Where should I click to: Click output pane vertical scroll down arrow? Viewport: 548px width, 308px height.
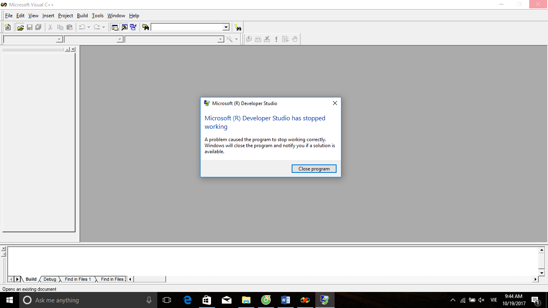(541, 273)
